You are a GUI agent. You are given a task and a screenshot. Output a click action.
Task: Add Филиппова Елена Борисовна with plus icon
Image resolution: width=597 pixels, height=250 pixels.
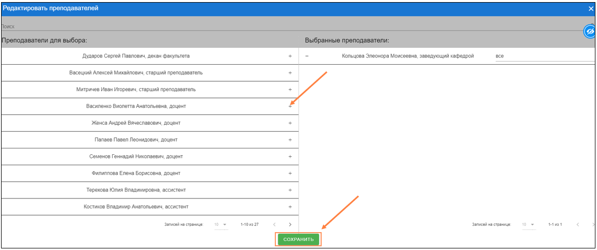[290, 173]
